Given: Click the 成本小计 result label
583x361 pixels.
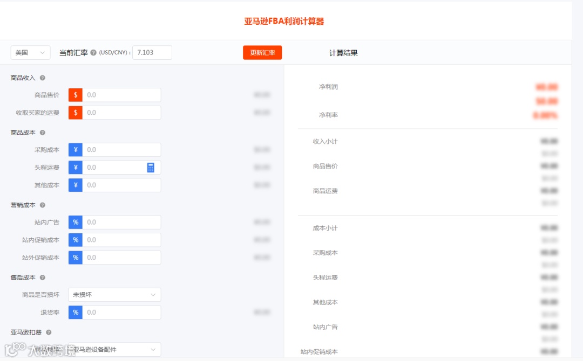Looking at the screenshot, I should point(326,228).
